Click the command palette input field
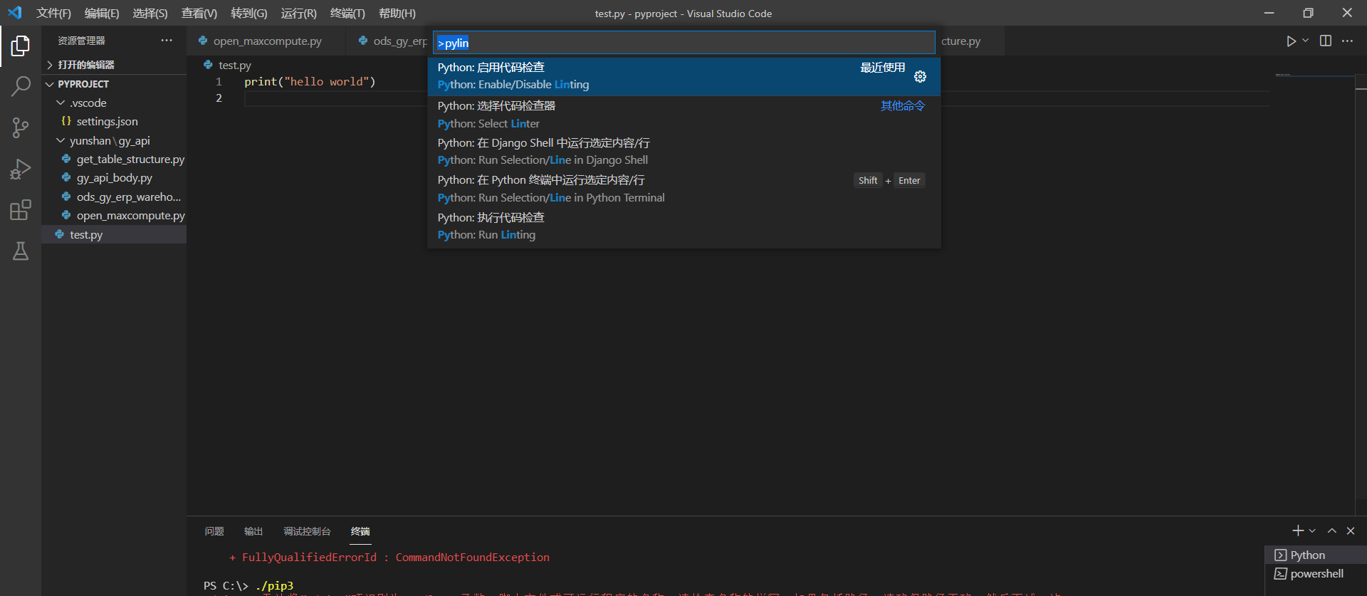 [683, 43]
